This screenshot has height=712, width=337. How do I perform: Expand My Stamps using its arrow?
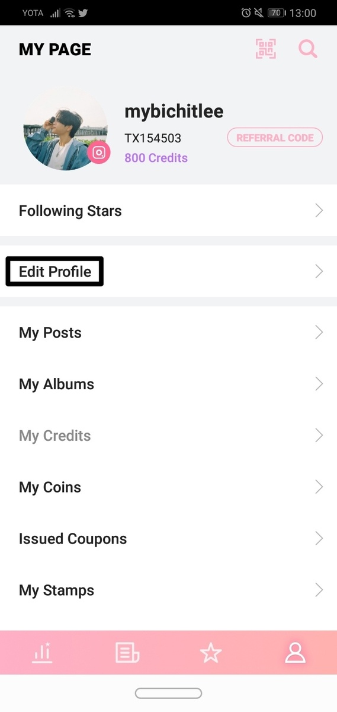[319, 590]
